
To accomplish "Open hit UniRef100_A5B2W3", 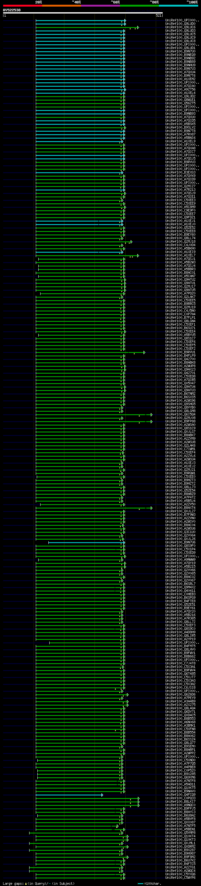I will pyautogui.click(x=180, y=262).
